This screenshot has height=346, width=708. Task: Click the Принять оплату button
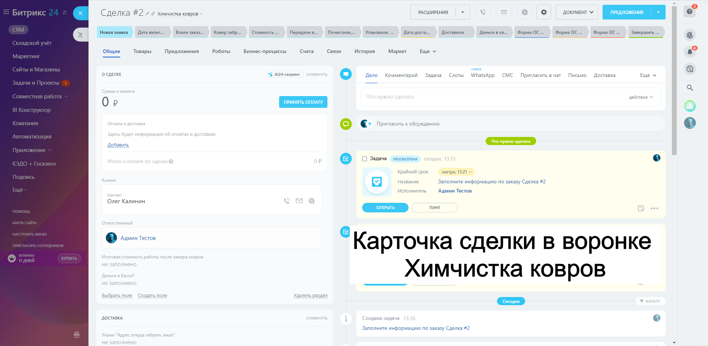pyautogui.click(x=303, y=102)
